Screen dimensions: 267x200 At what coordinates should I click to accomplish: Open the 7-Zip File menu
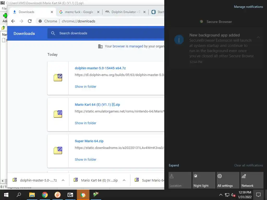click(4, 9)
